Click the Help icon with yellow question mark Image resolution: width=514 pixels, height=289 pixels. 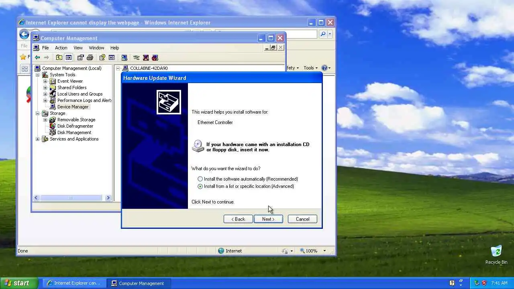pyautogui.click(x=102, y=57)
